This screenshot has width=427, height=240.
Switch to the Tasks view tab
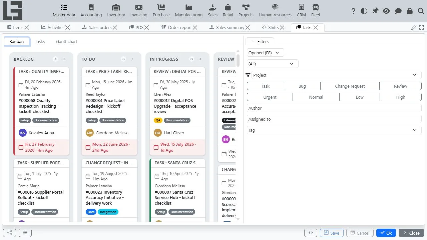tap(40, 41)
